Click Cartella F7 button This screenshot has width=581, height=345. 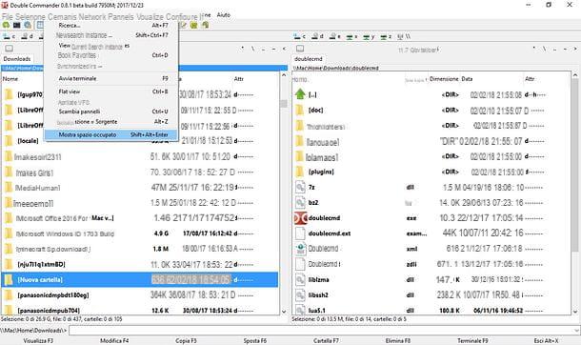(326, 340)
